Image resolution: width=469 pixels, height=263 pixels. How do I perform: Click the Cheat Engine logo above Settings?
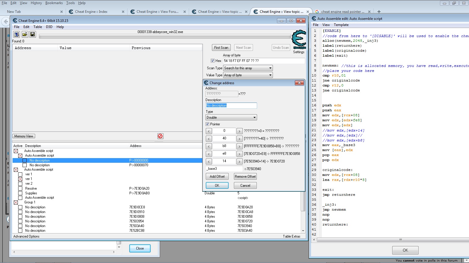(299, 40)
